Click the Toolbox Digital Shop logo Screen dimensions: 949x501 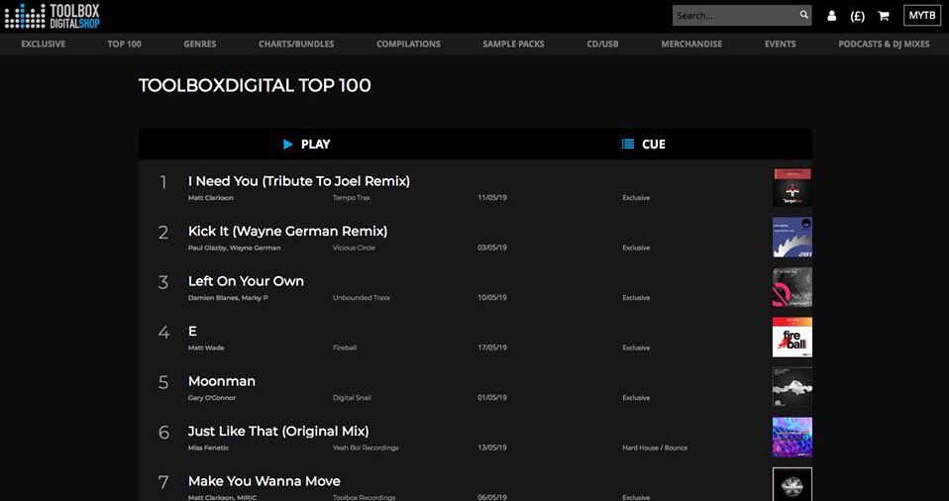[x=52, y=16]
